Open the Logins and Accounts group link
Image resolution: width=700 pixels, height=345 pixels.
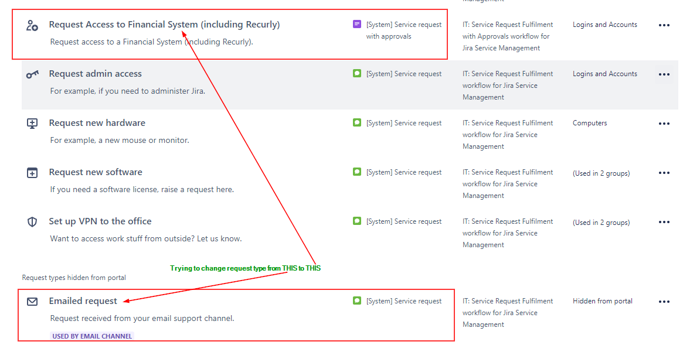point(604,25)
